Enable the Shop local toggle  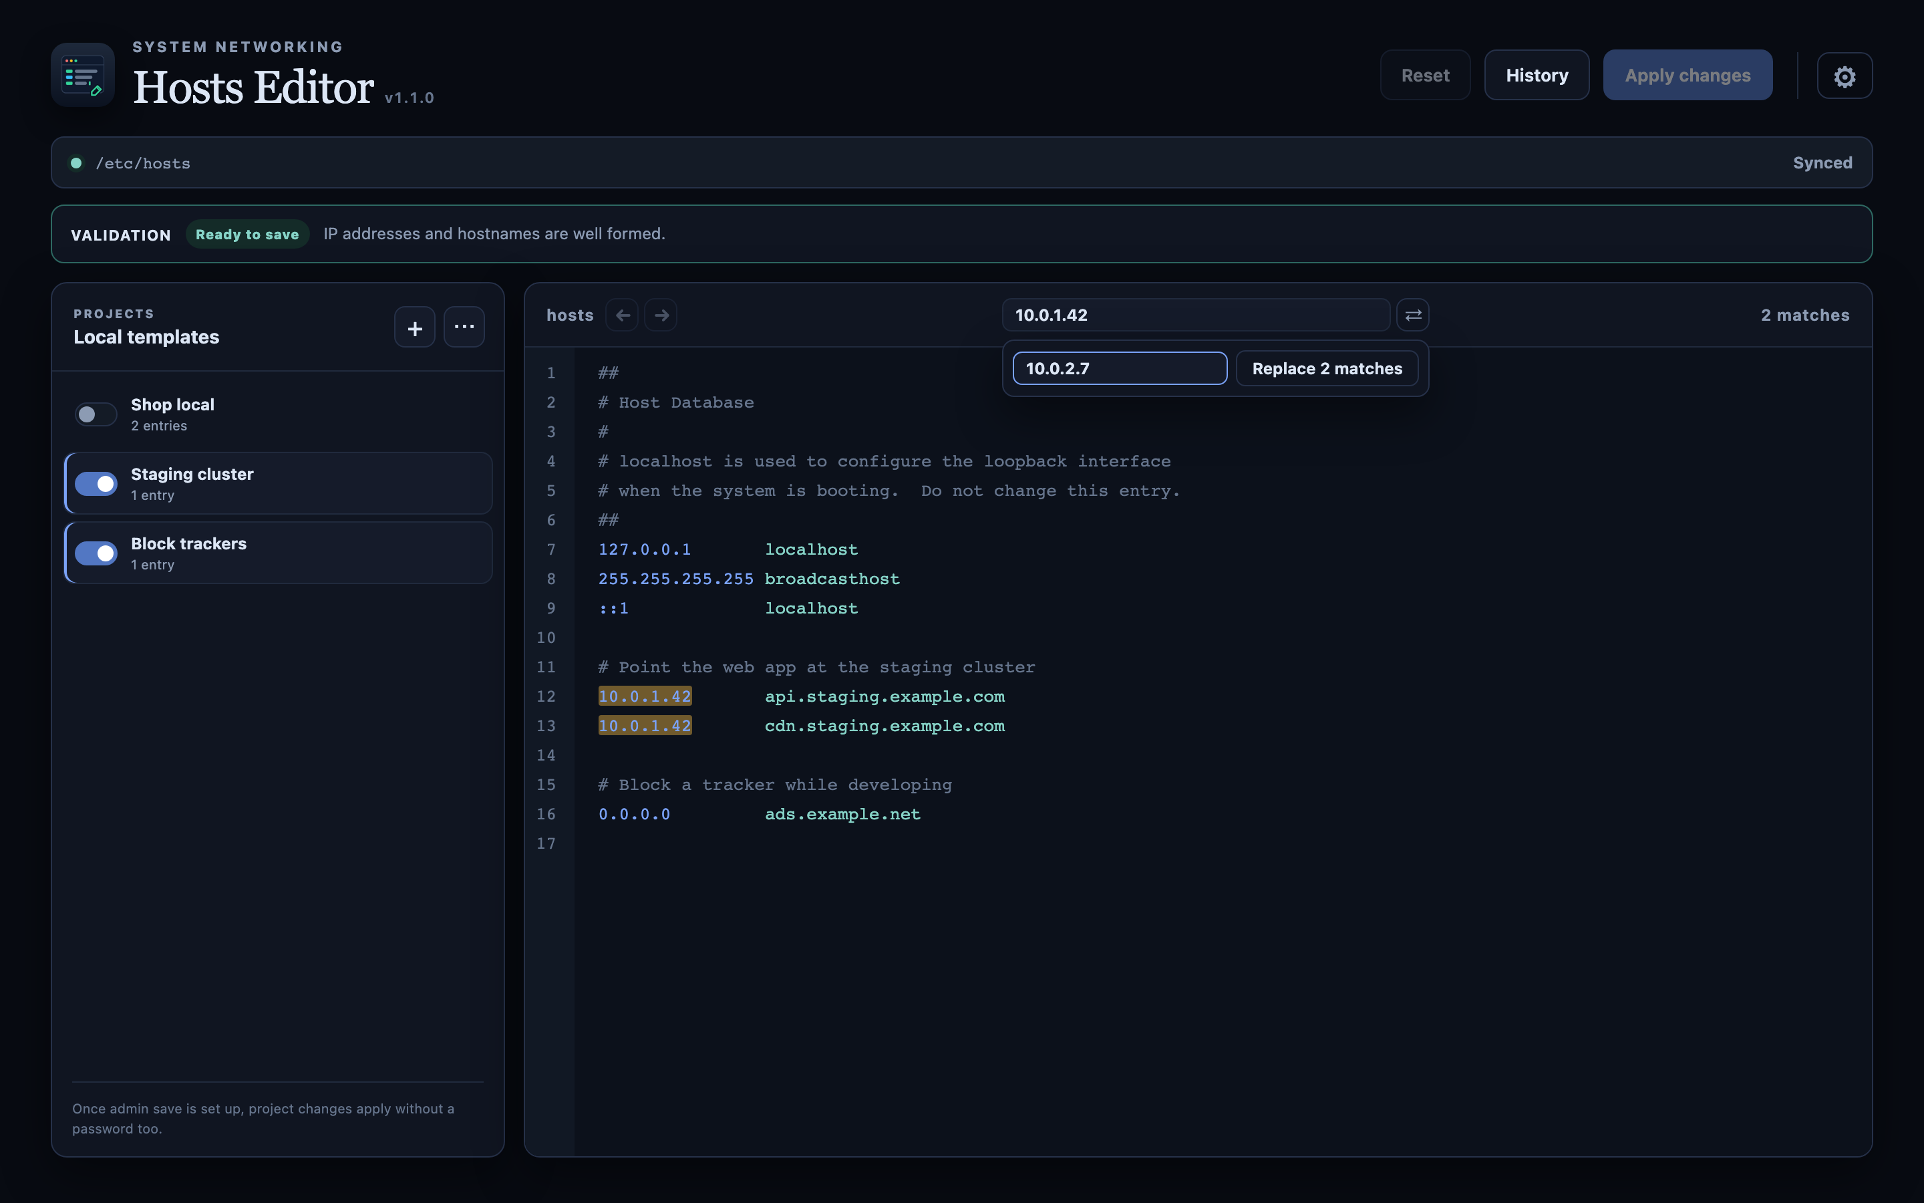tap(96, 414)
